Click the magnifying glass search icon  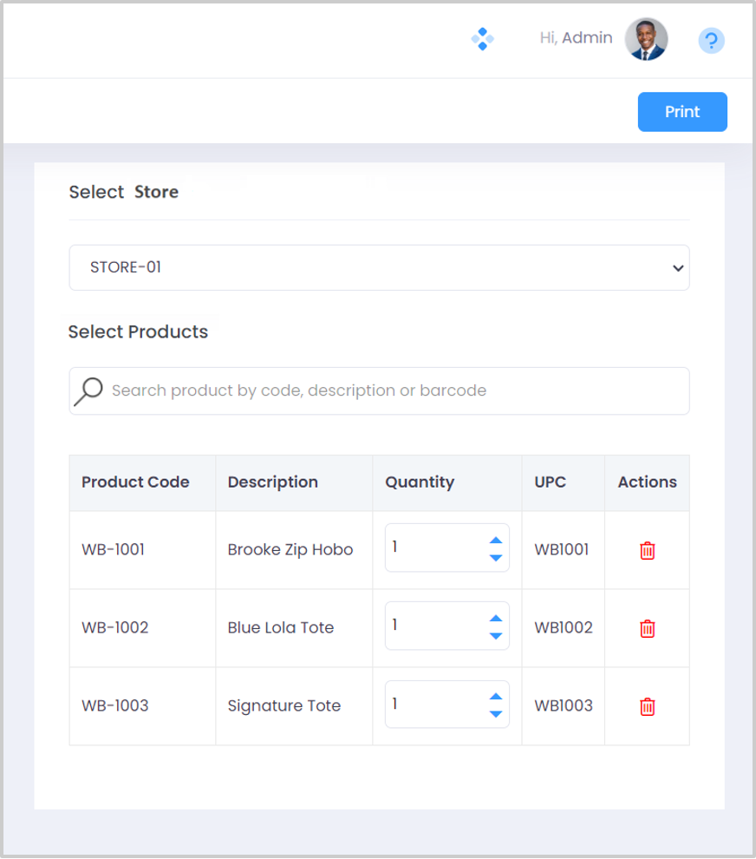point(88,391)
